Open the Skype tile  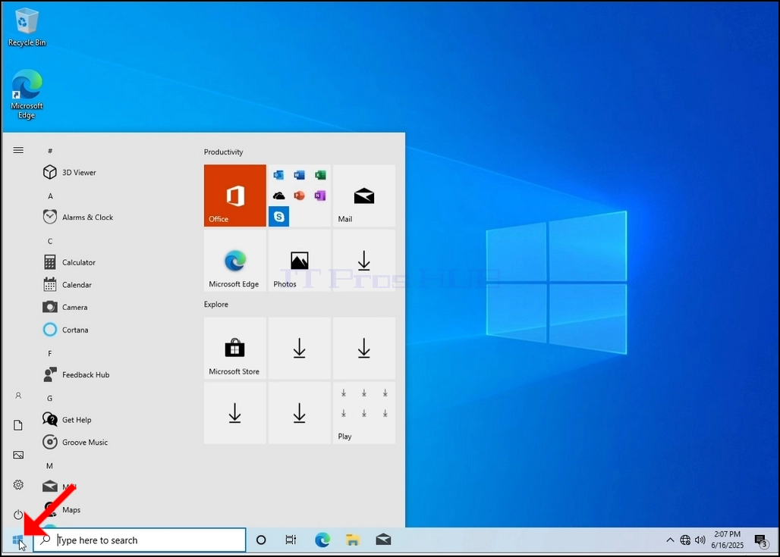278,217
